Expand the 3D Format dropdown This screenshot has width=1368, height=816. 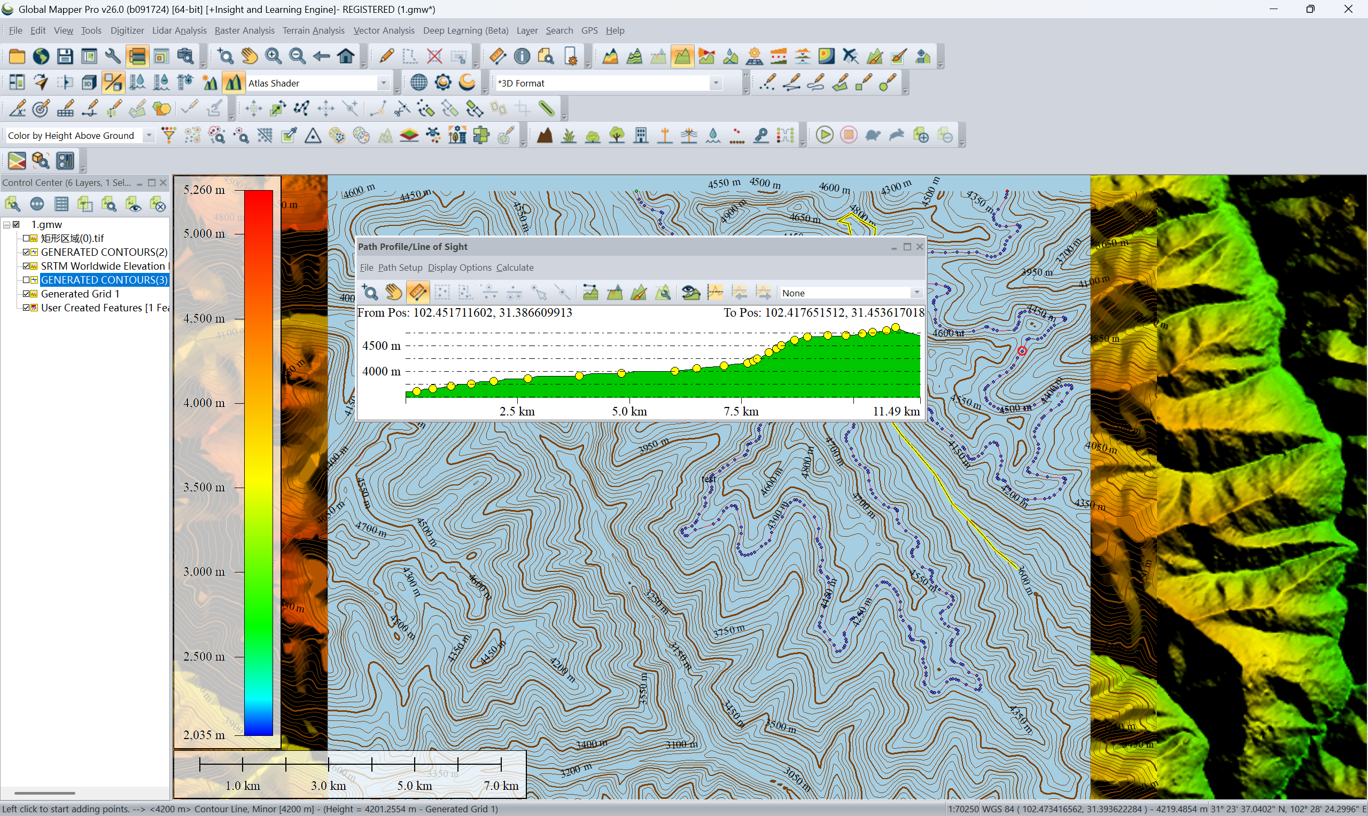point(716,83)
